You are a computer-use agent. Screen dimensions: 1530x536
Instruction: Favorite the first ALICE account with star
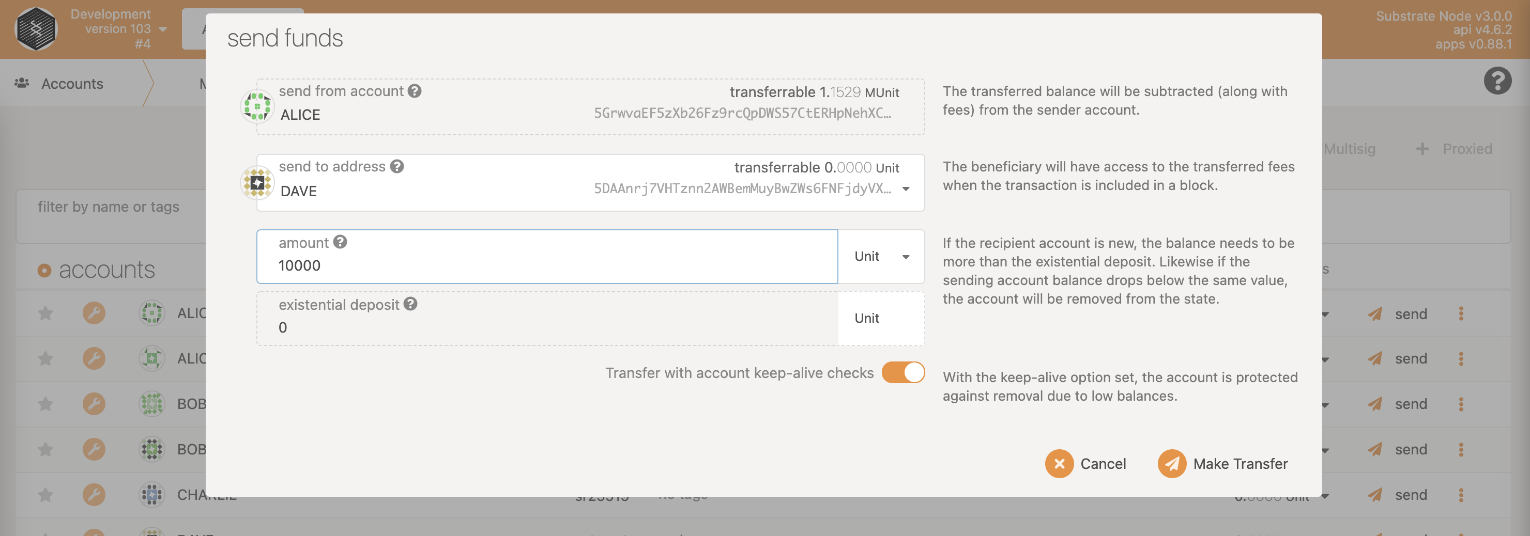point(45,313)
